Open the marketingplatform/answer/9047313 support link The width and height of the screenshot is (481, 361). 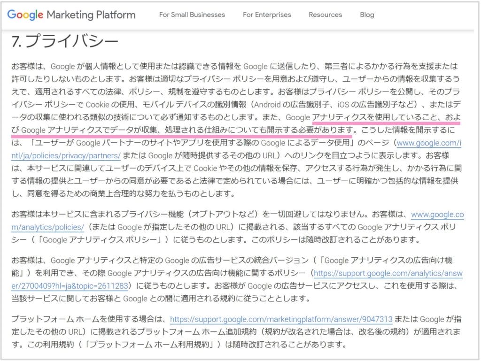(x=281, y=319)
